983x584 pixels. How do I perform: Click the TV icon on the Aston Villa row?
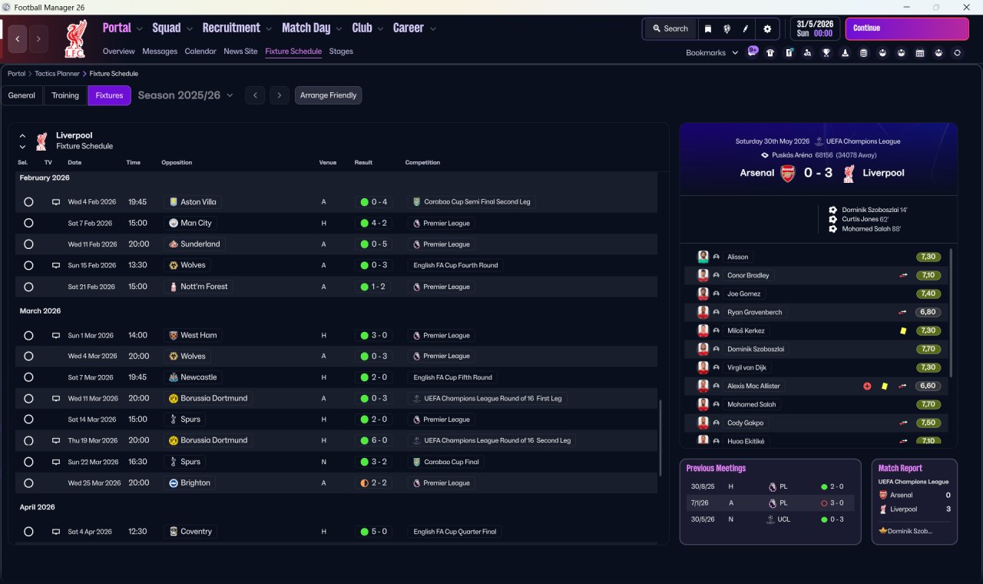click(55, 202)
